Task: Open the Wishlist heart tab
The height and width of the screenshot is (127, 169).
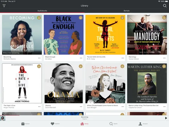Action: click(55, 124)
